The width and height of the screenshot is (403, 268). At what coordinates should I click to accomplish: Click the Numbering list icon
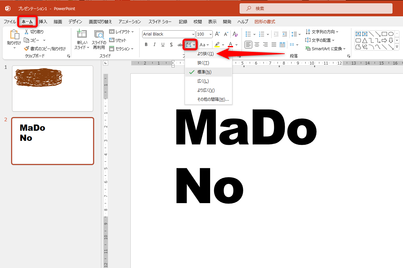tap(261, 34)
